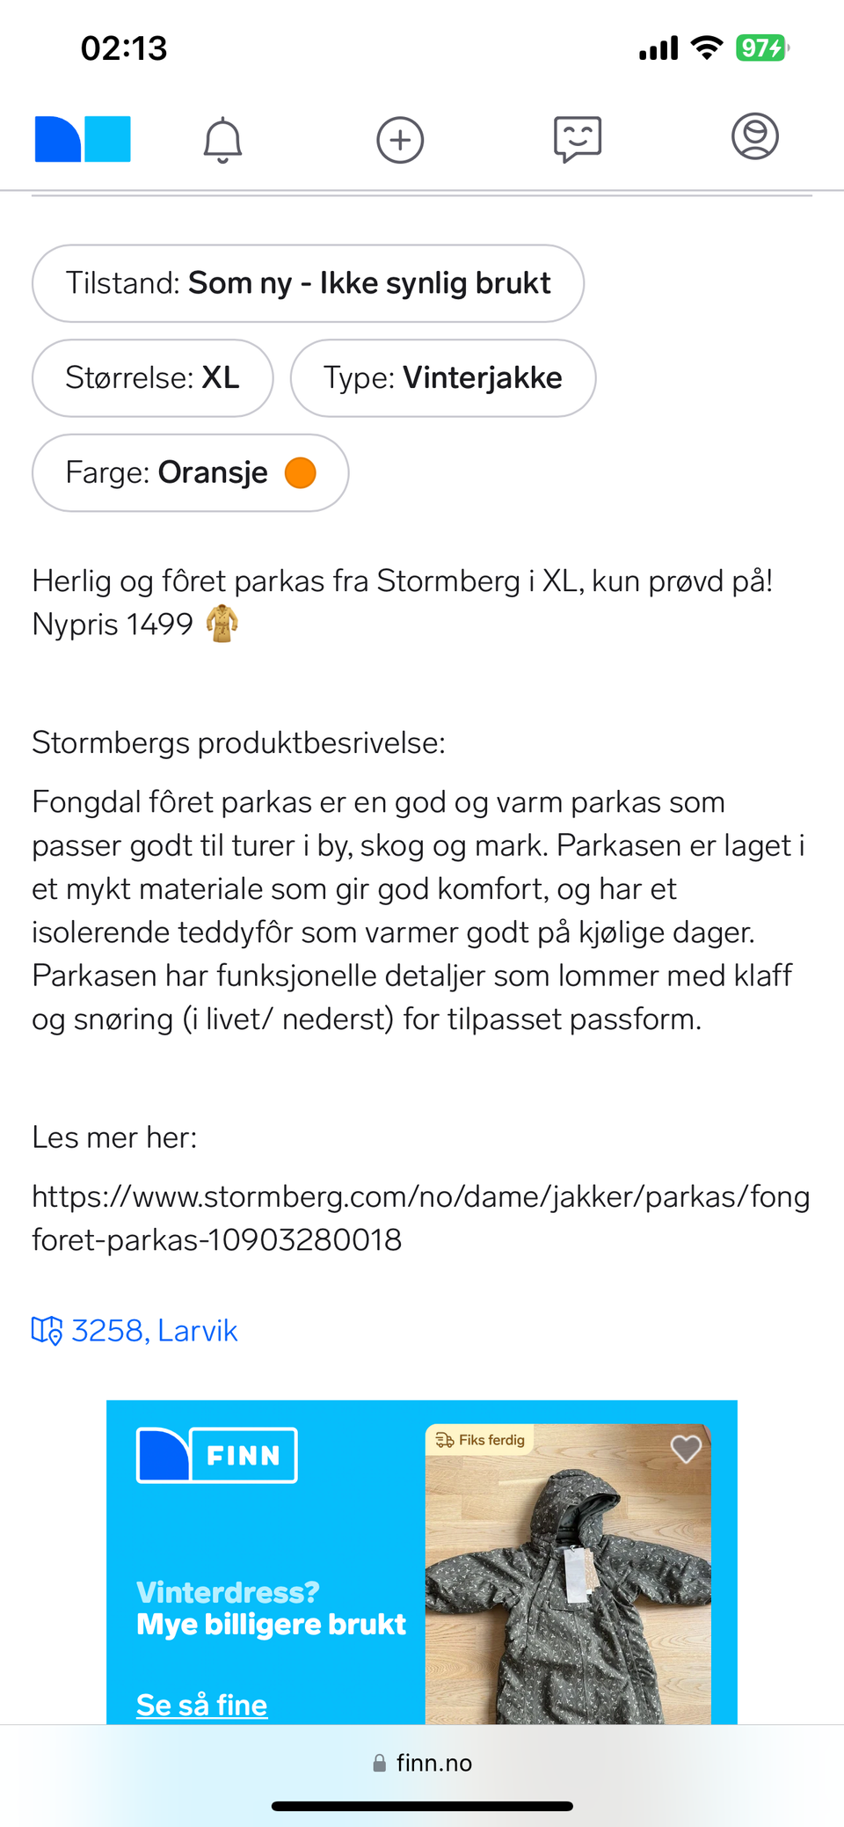
Task: Tap 'Vinterdress? Mye billigere brukt' headline
Action: point(271,1608)
